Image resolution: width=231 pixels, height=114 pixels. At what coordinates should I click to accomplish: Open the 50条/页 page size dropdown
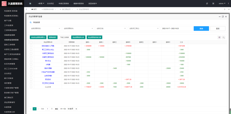point(72,109)
